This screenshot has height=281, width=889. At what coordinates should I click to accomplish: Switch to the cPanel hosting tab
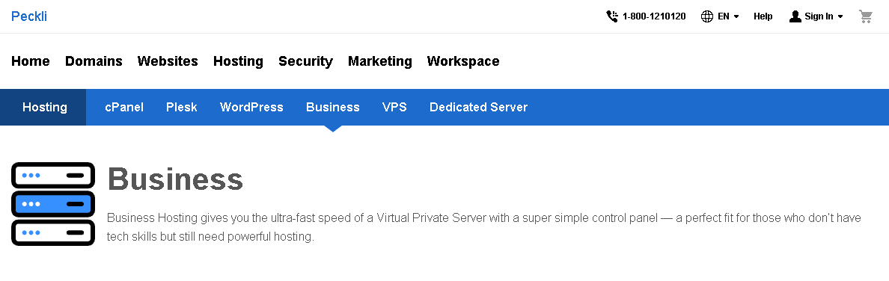(x=124, y=107)
